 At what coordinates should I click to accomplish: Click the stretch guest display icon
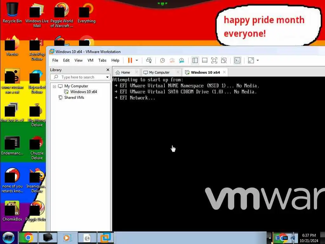pyautogui.click(x=251, y=60)
